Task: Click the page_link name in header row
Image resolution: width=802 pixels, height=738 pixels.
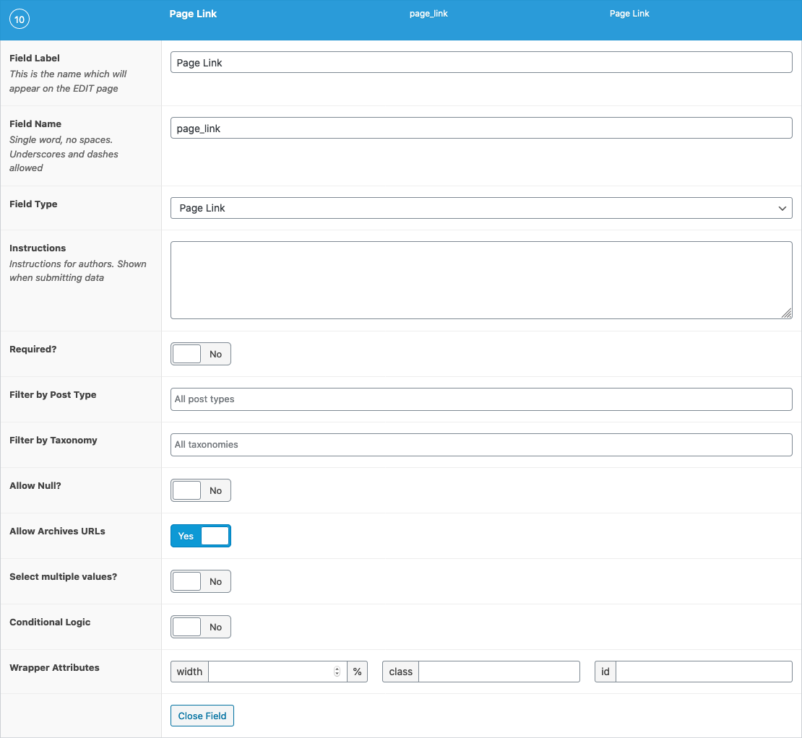Action: 428,14
